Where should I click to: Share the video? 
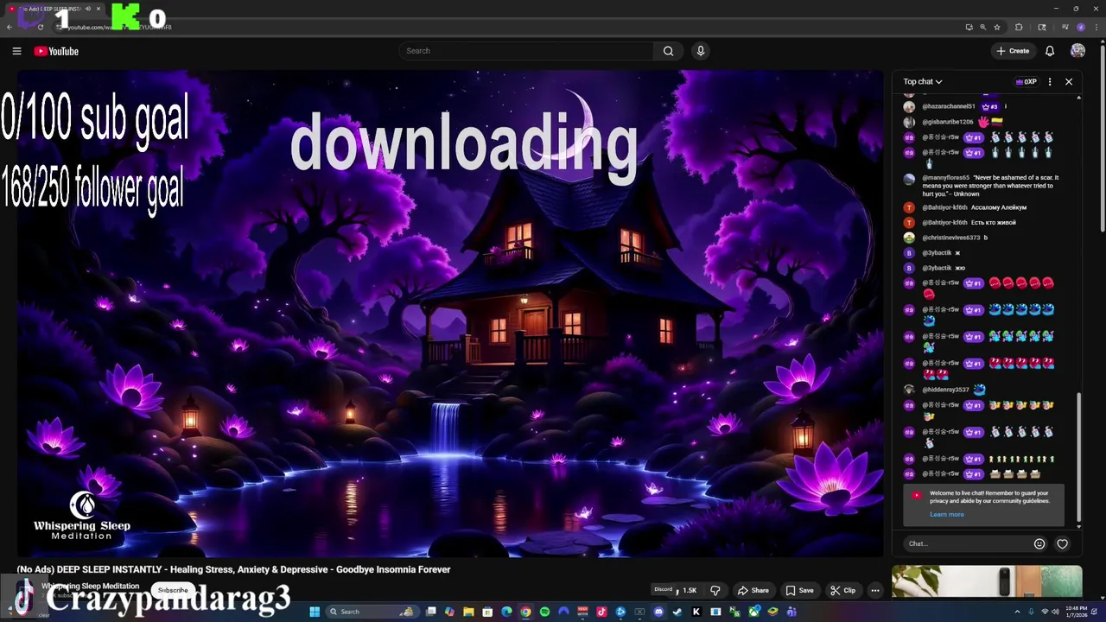tap(753, 590)
